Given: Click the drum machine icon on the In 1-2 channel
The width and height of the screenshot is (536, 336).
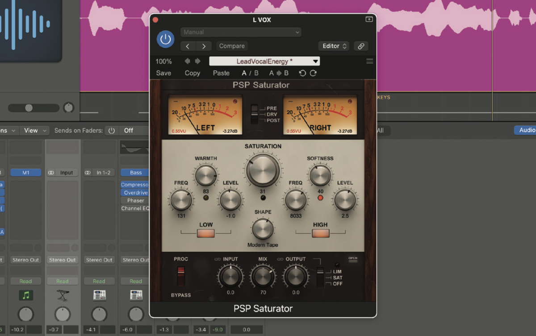Looking at the screenshot, I should (x=99, y=295).
